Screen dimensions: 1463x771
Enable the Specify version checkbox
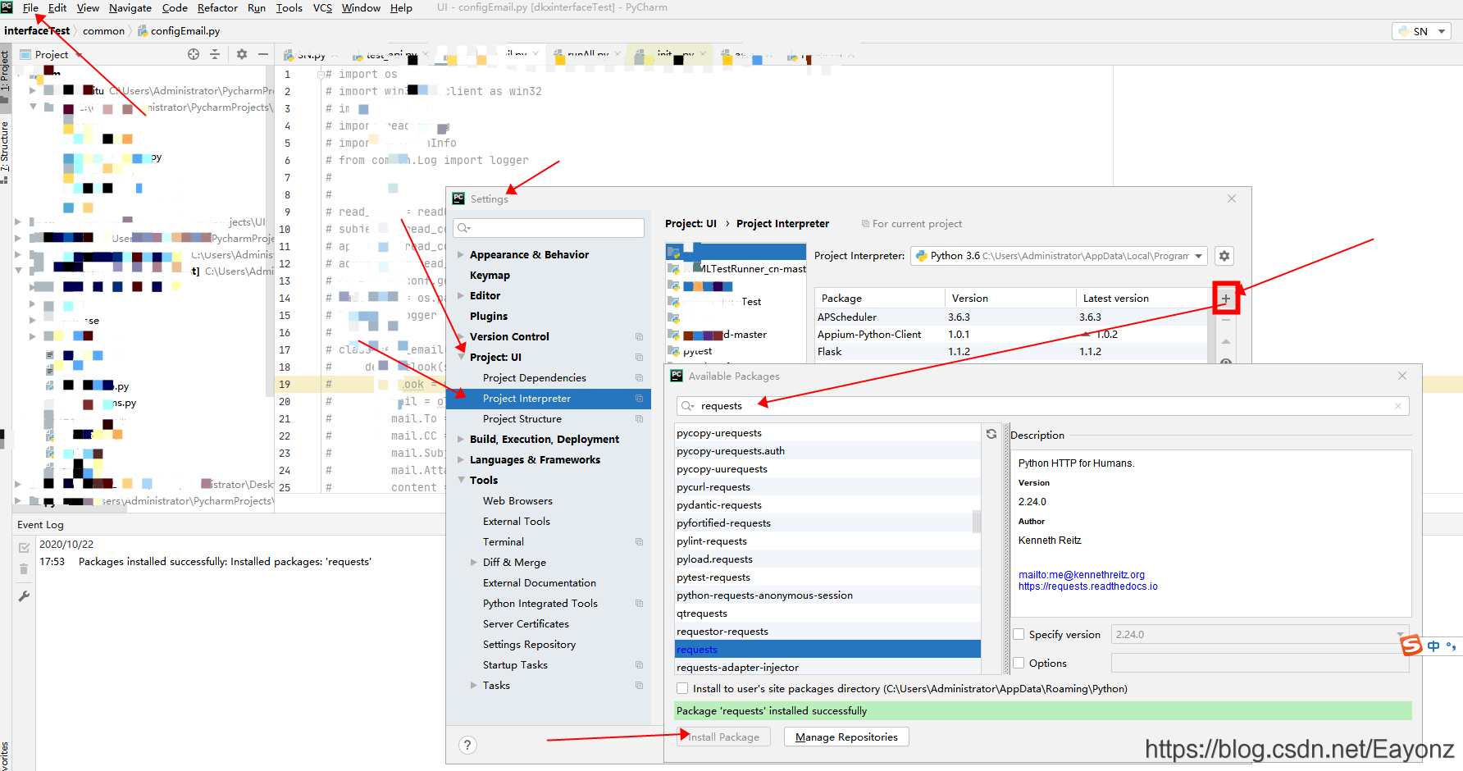[1019, 634]
